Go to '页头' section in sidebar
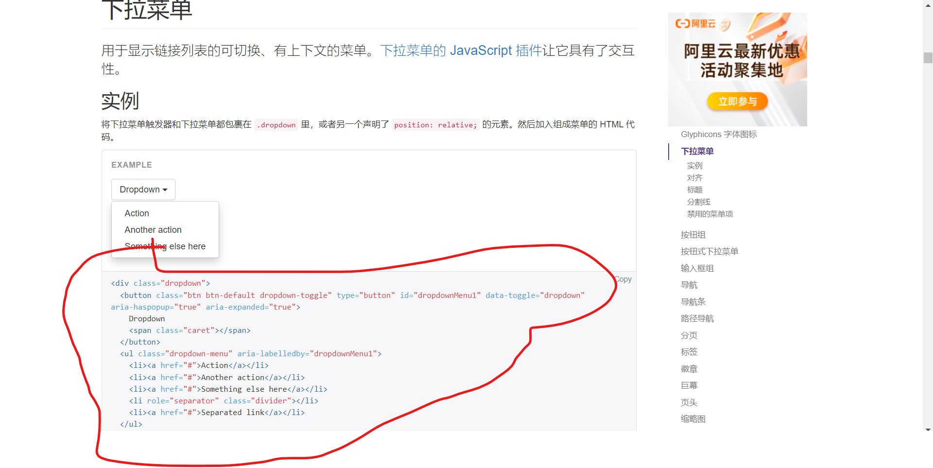The image size is (933, 468). (x=689, y=403)
